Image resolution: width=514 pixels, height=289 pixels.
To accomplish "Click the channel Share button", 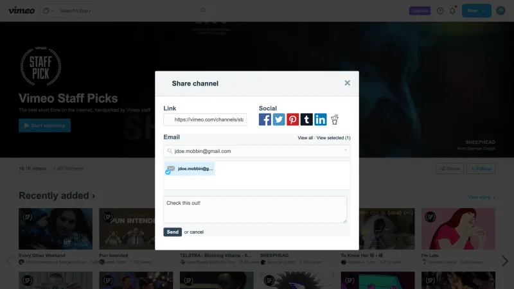I will pos(450,169).
